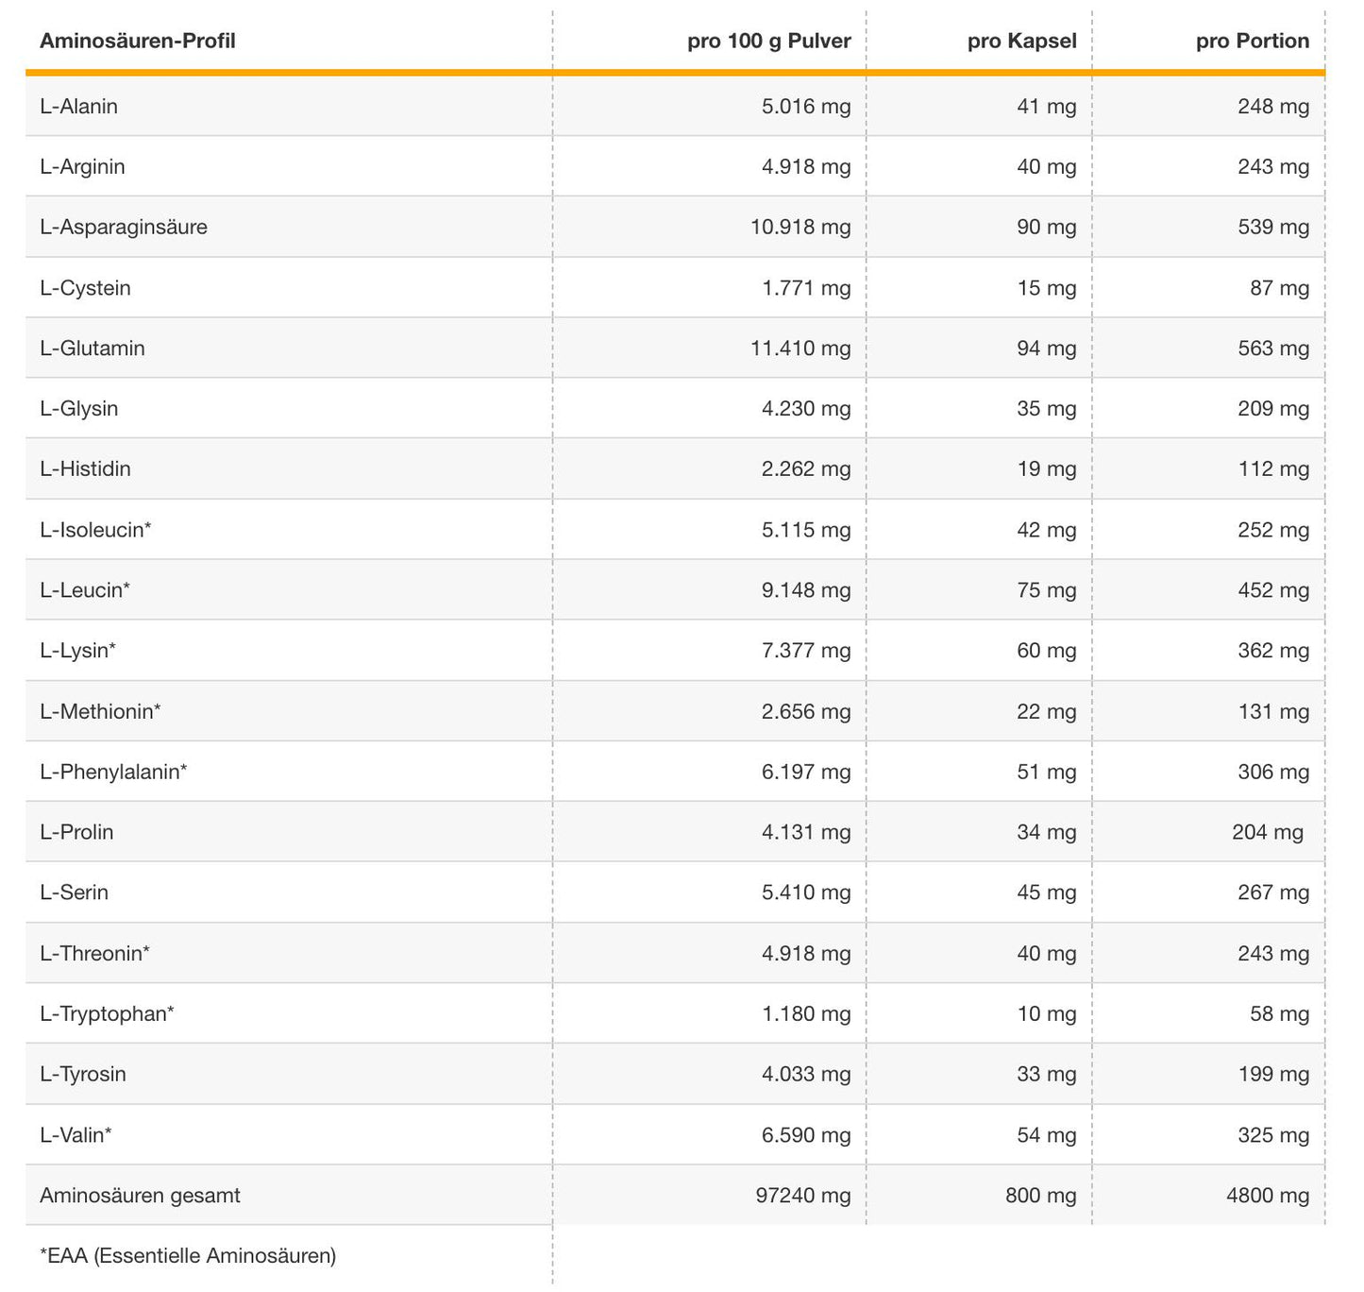Click the L-Cystein row label
Screen dimensions: 1364x1292
pyautogui.click(x=85, y=288)
